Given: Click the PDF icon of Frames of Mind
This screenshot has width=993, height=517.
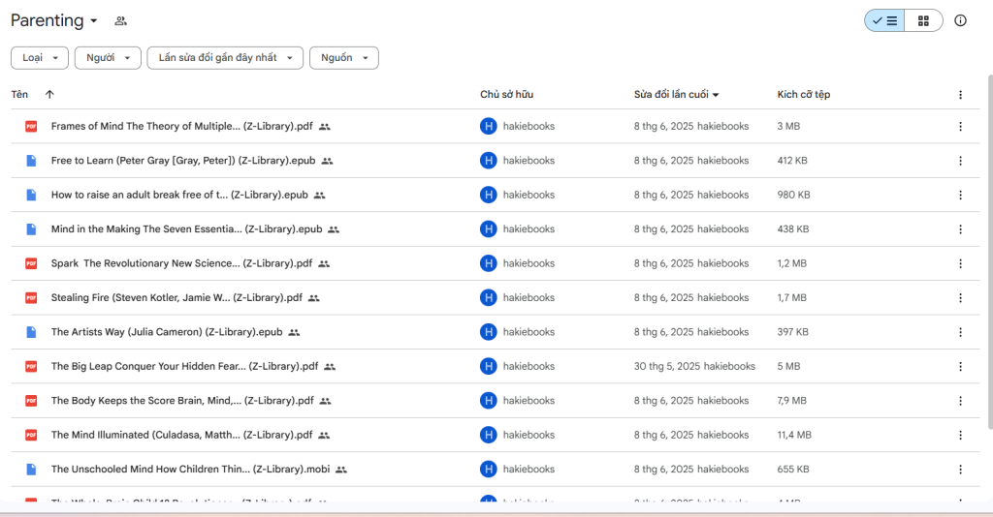Looking at the screenshot, I should pos(31,127).
